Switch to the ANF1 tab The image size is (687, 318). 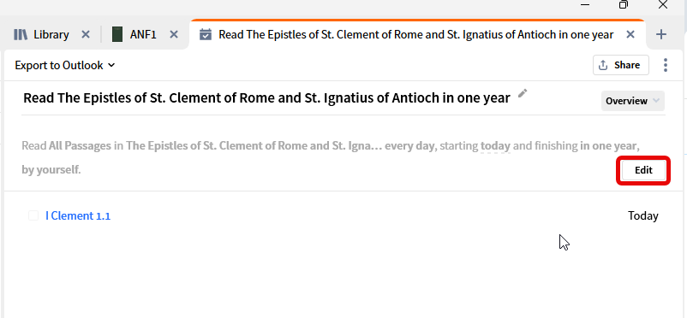click(145, 34)
